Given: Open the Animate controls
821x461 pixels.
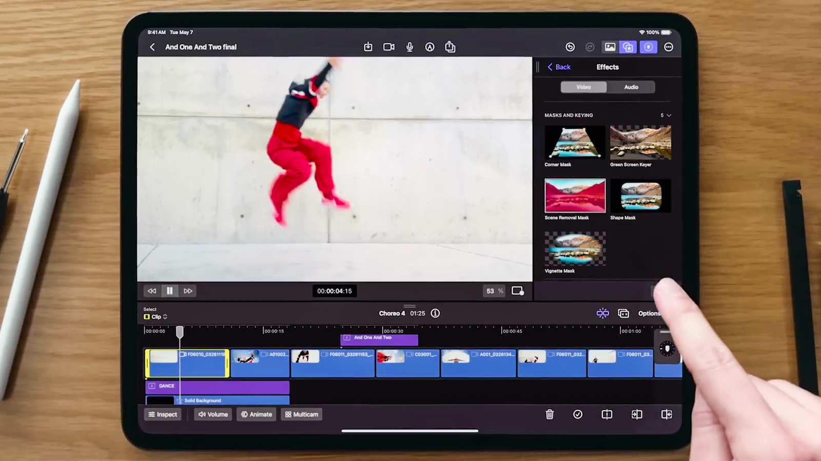Looking at the screenshot, I should [257, 414].
